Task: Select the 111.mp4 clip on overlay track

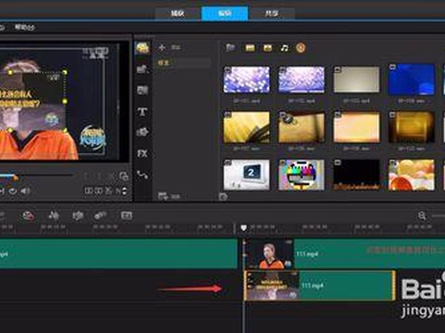Action: pos(319,285)
